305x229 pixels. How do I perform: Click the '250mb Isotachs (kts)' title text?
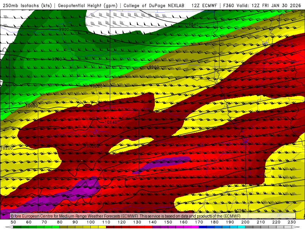point(27,6)
